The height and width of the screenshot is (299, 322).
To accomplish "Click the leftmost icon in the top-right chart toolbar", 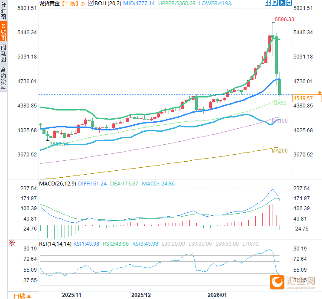I will [x=269, y=3].
